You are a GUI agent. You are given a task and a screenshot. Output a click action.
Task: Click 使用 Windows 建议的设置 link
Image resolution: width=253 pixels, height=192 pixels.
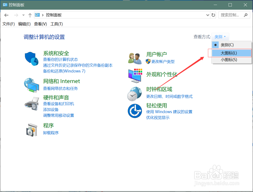click(169, 112)
